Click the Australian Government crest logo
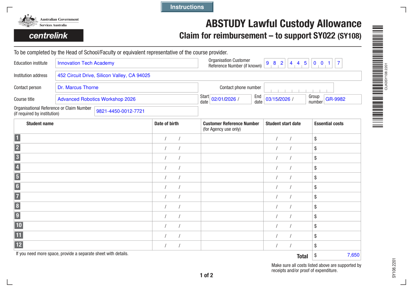Viewport: 413px width, 292px height. [x=28, y=21]
